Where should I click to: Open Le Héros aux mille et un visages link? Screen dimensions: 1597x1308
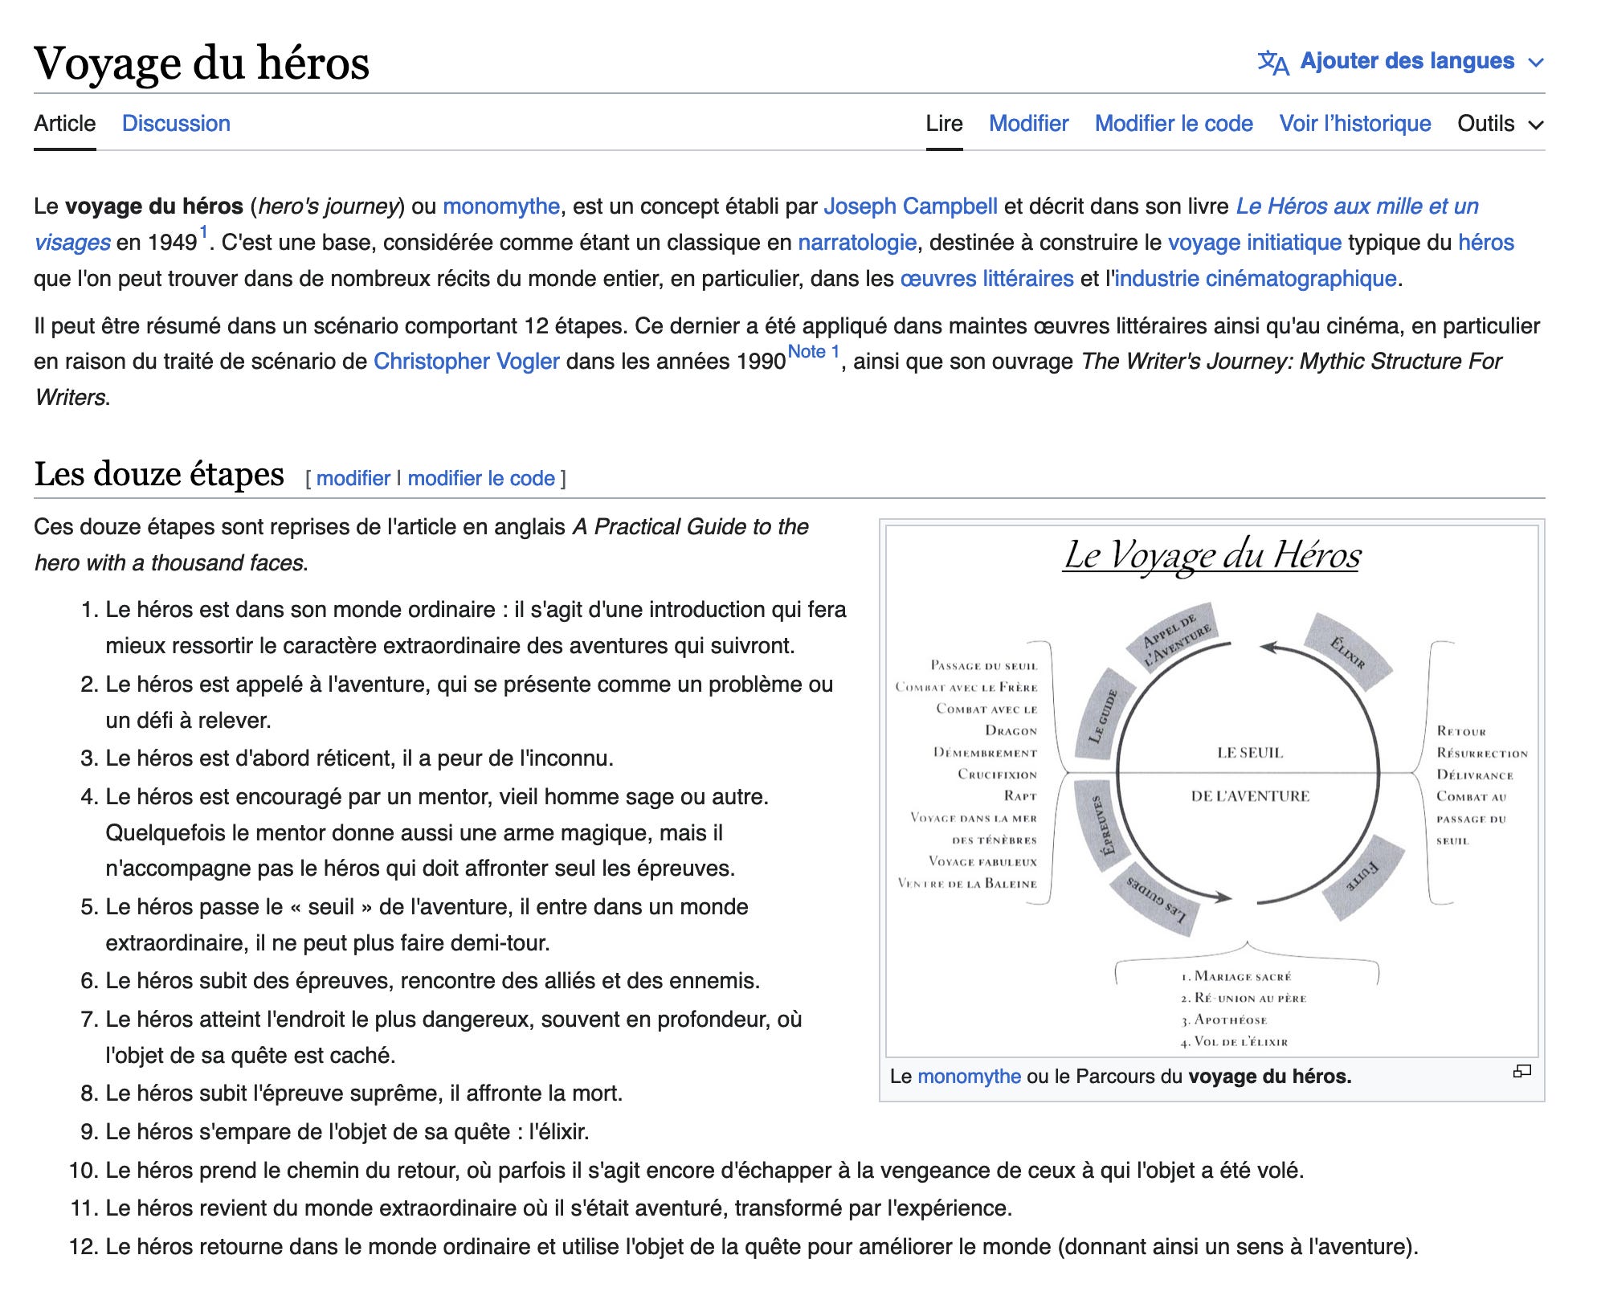pyautogui.click(x=1357, y=206)
